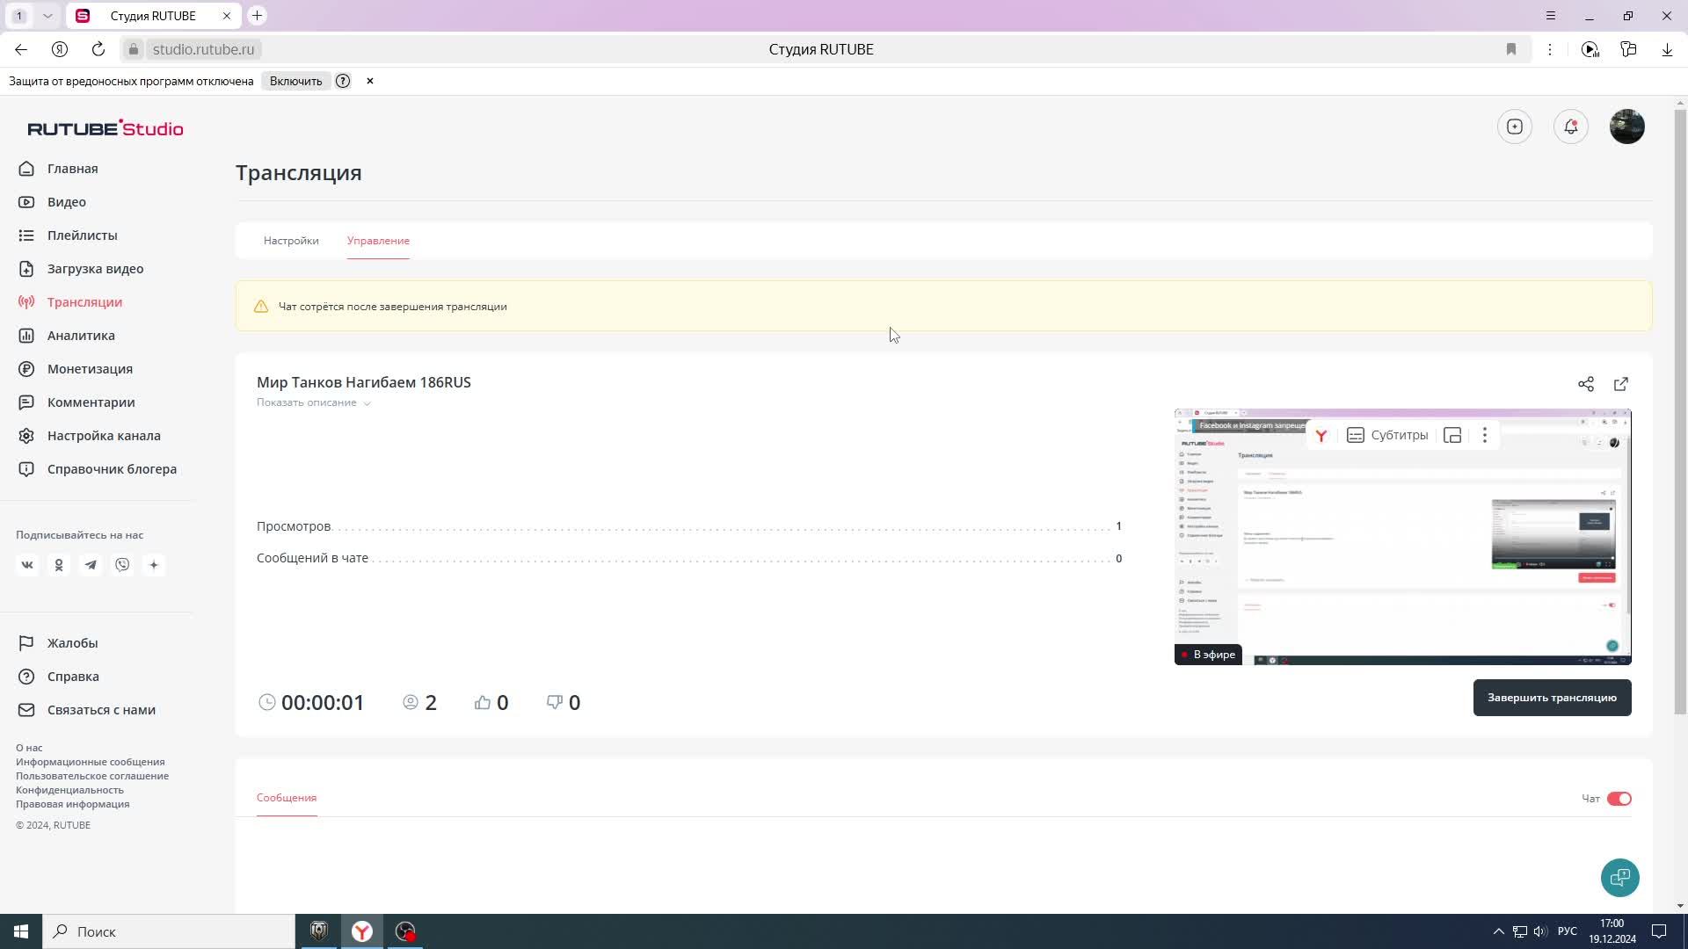
Task: Open the teal support chat button
Action: (1620, 878)
